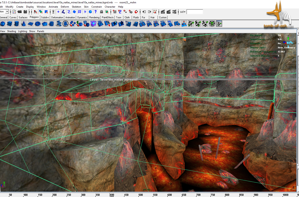Switch to the Surfaces shelf tab
The height and width of the screenshot is (197, 299).
[x=23, y=17]
